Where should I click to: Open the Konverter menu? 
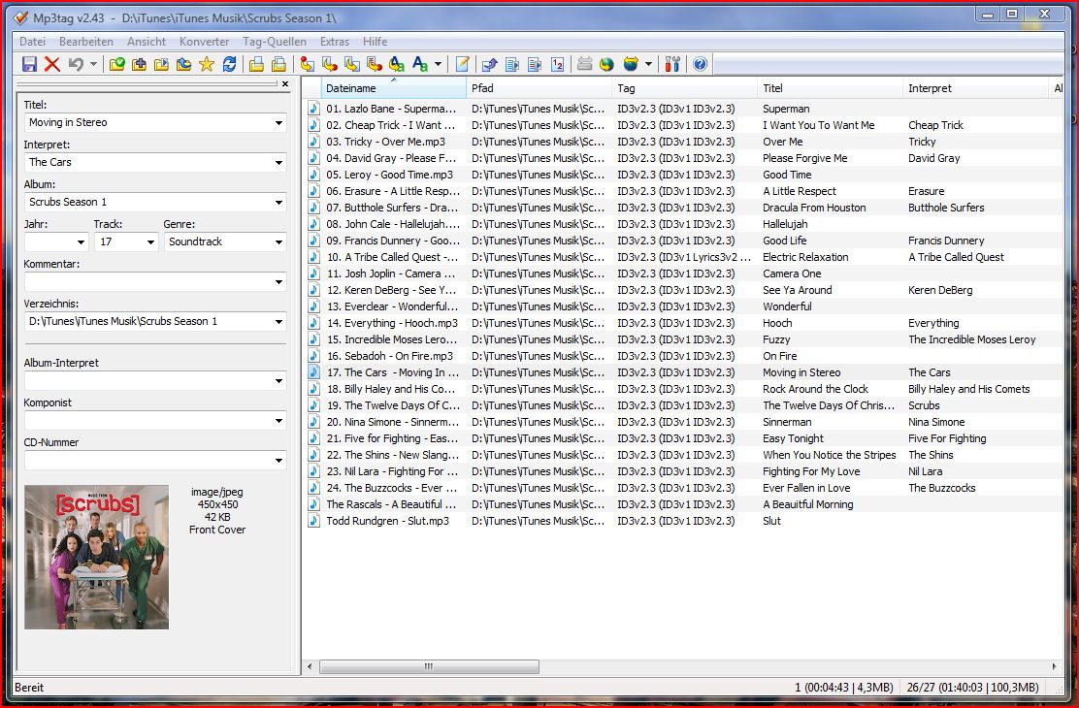pyautogui.click(x=205, y=42)
